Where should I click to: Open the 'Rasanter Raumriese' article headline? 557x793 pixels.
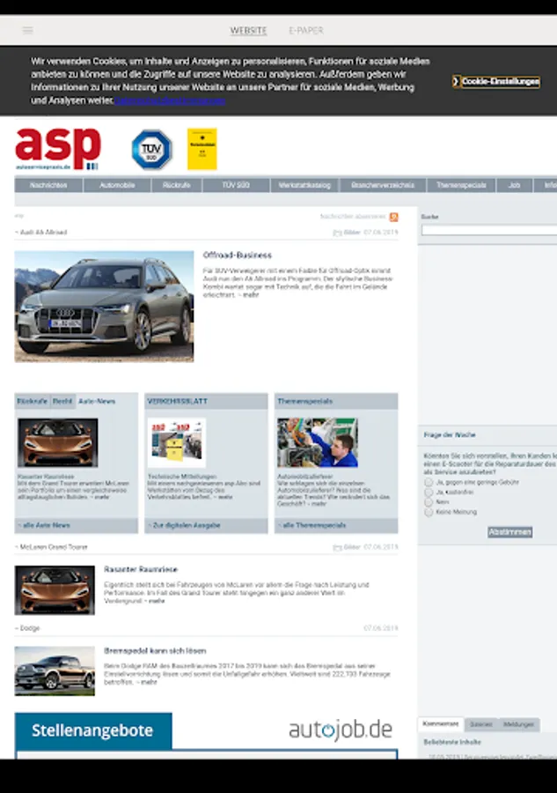tap(141, 569)
